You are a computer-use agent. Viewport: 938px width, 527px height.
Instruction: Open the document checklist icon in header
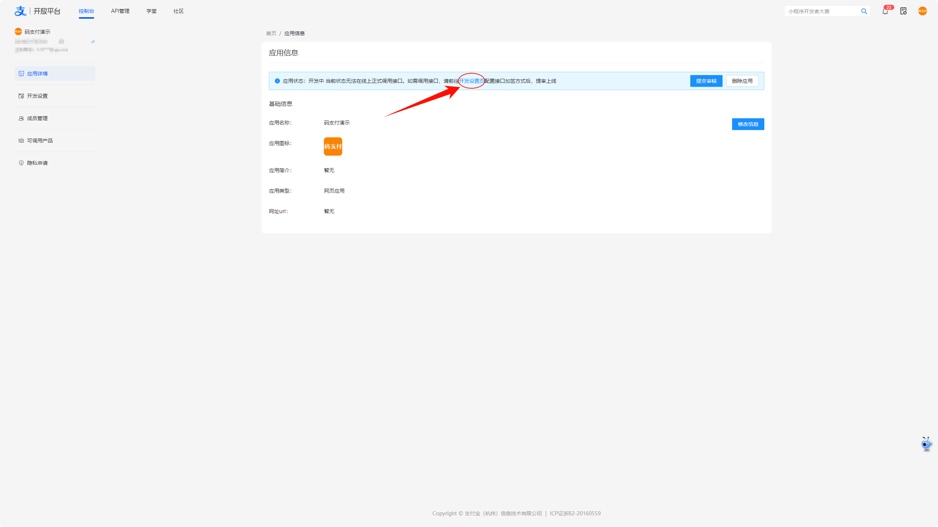click(903, 11)
